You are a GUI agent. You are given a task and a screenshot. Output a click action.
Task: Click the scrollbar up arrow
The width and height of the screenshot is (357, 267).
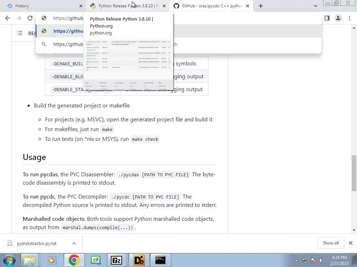pyautogui.click(x=354, y=28)
